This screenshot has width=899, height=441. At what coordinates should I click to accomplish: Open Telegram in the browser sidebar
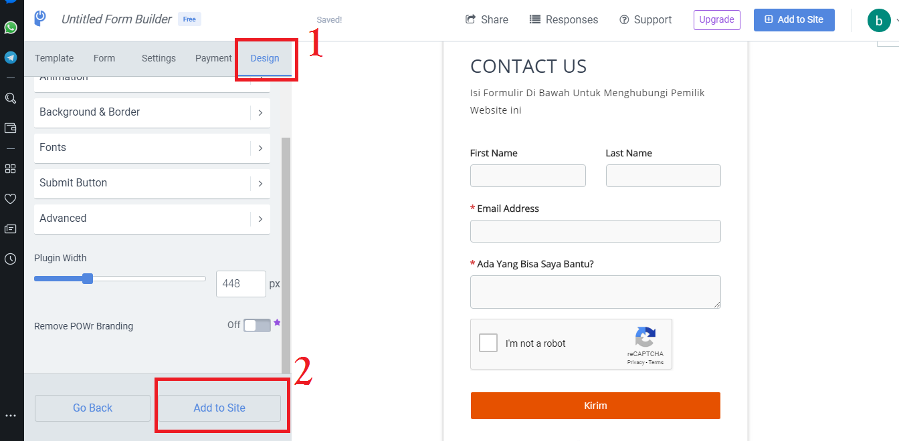click(x=11, y=57)
